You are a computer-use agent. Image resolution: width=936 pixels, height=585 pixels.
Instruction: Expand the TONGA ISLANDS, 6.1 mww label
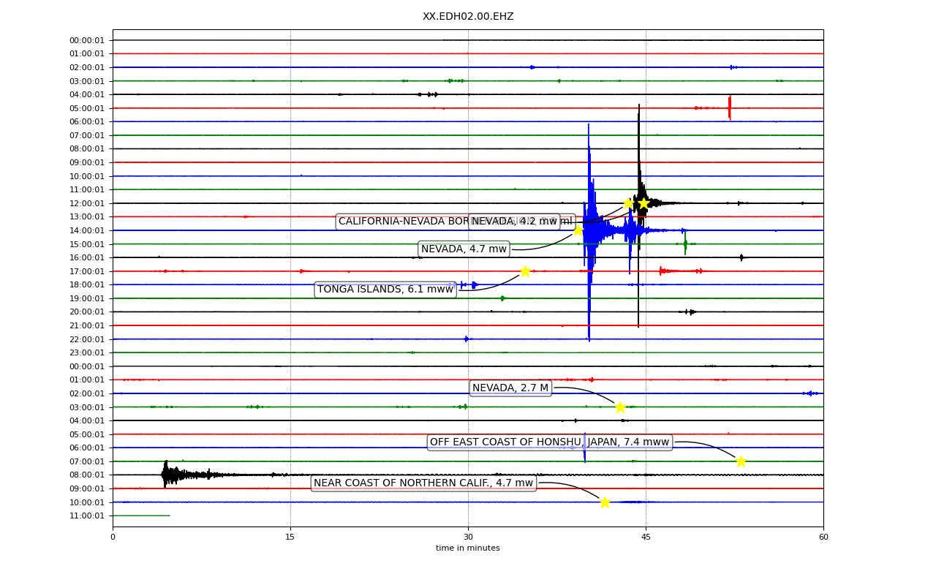385,290
